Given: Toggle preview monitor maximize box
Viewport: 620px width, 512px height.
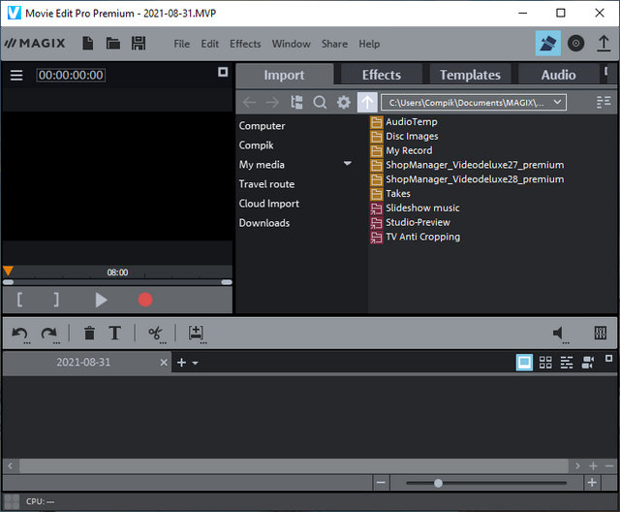Looking at the screenshot, I should coord(222,73).
